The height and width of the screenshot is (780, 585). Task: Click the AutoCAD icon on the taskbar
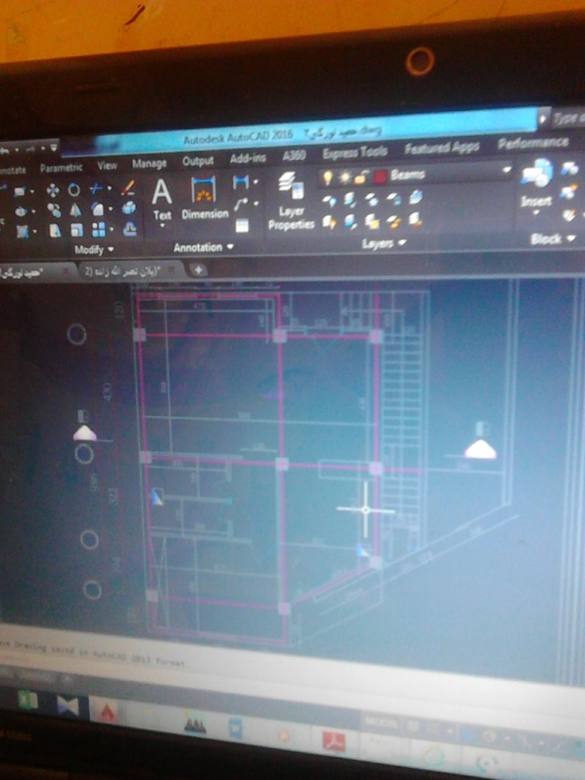(x=107, y=711)
